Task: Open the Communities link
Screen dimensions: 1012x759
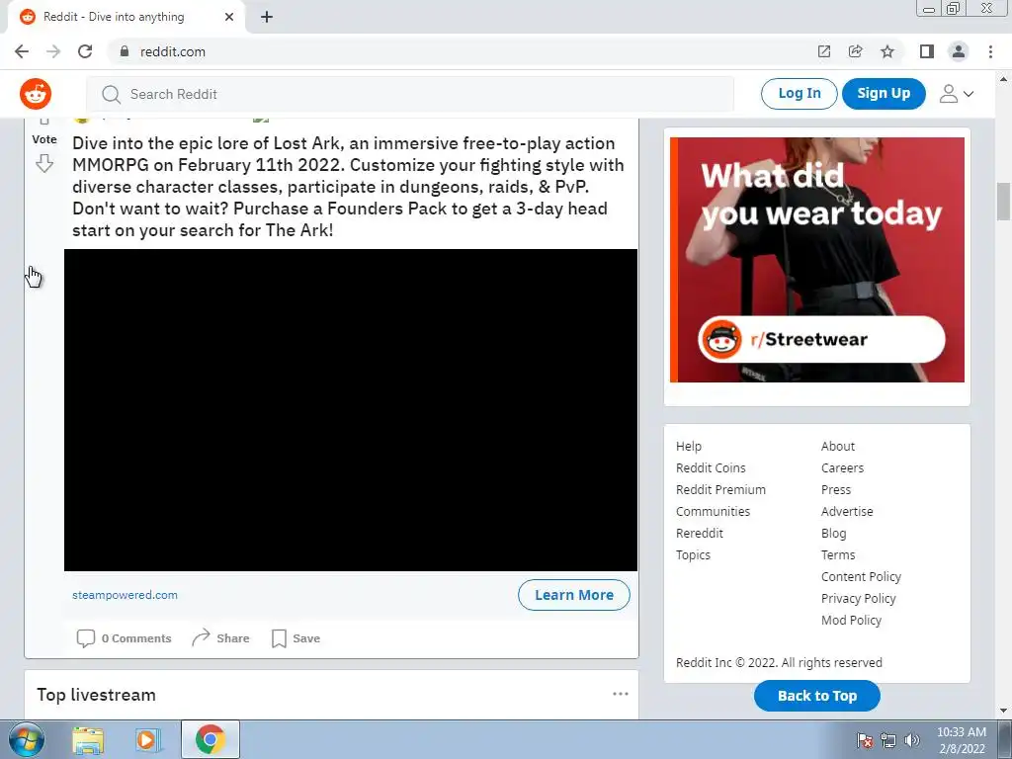Action: [x=714, y=511]
